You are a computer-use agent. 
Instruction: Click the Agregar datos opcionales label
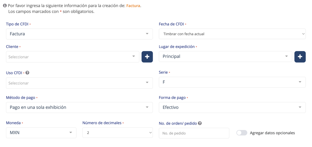[272, 133]
